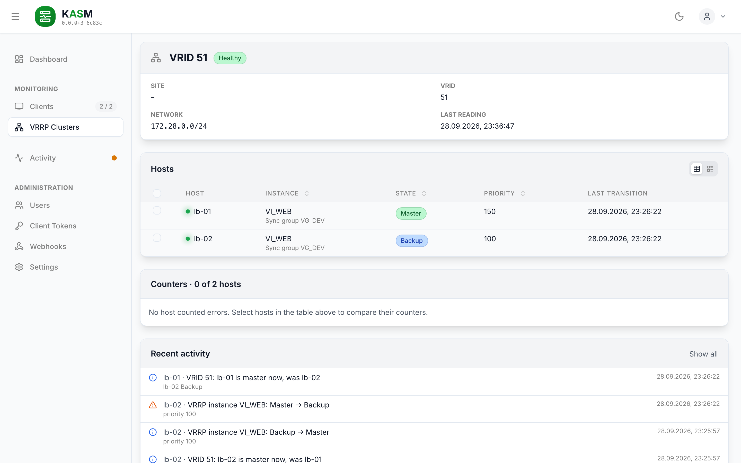Viewport: 741px width, 463px height.
Task: Go to Clients in sidebar
Action: 66,106
